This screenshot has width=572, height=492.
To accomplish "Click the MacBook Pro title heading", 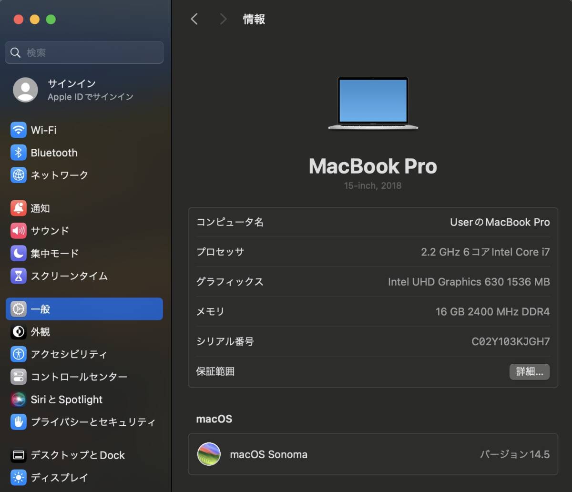I will pos(373,166).
